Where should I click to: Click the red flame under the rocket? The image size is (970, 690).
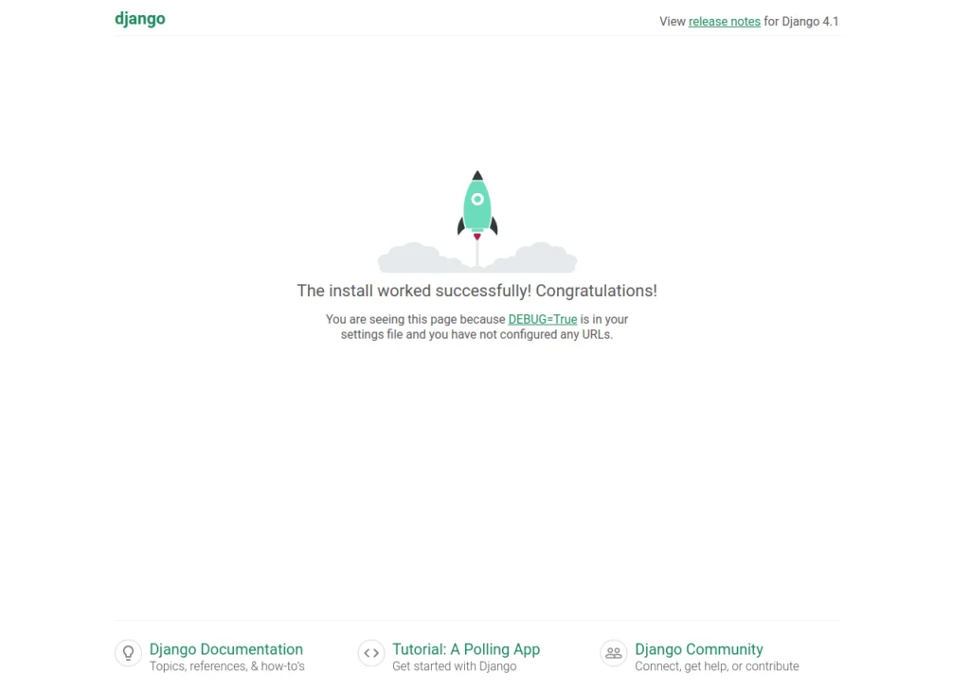[477, 237]
